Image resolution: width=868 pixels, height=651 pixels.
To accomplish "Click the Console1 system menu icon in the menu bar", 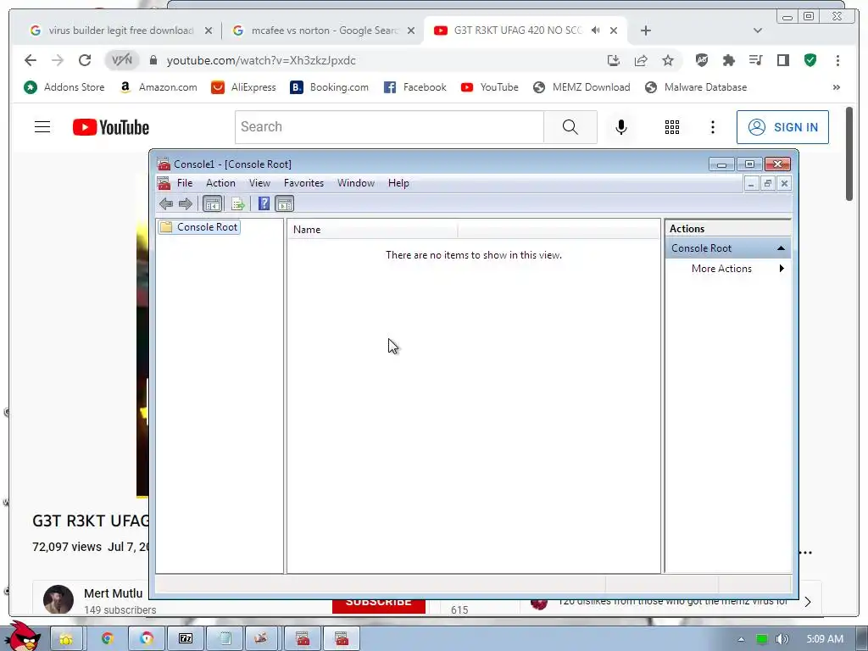I will 164,183.
